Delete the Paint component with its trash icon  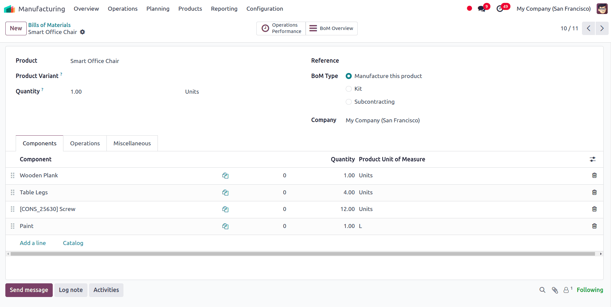(594, 226)
